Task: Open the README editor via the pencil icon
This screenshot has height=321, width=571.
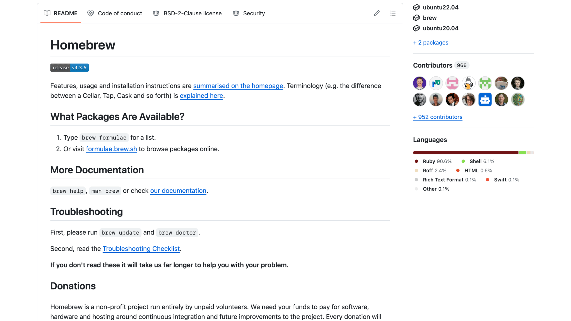Action: tap(376, 13)
